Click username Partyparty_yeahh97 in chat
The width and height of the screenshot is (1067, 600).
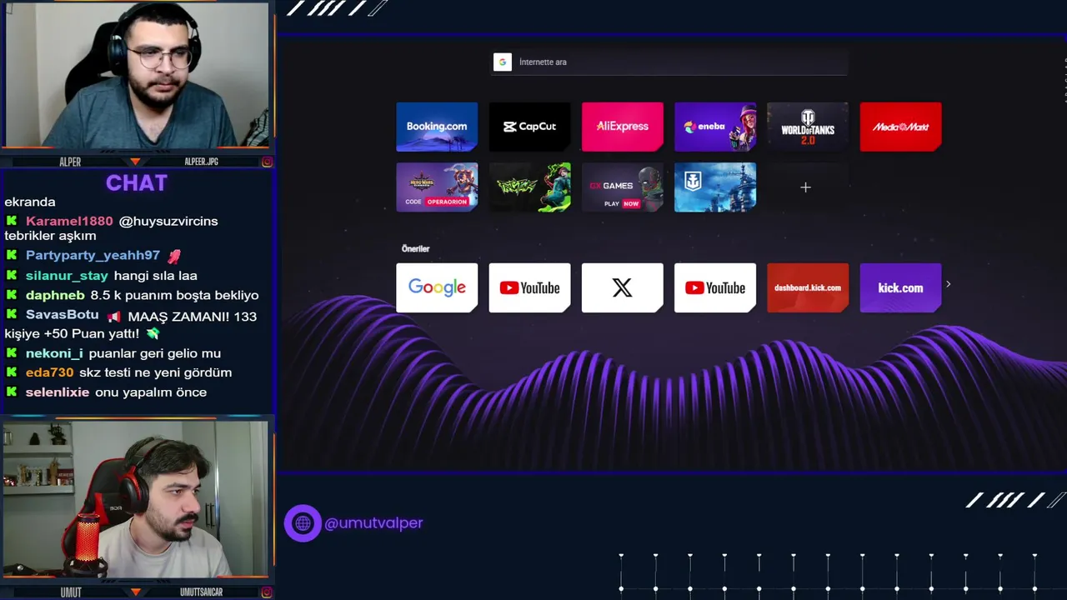(93, 256)
